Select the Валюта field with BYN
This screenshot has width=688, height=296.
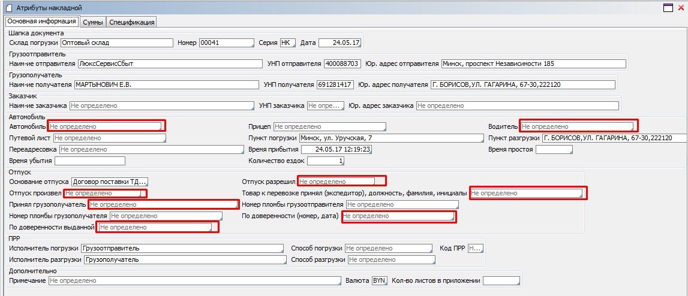point(379,280)
